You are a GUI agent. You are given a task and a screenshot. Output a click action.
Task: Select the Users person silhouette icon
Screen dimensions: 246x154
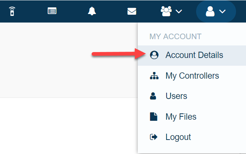click(153, 96)
